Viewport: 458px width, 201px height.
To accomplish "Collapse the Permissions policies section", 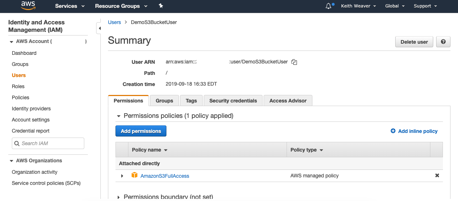I will (119, 116).
